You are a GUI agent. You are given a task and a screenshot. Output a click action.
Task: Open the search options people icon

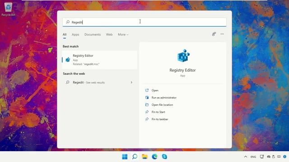pos(214,34)
